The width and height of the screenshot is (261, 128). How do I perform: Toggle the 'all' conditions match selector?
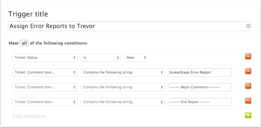click(24, 43)
